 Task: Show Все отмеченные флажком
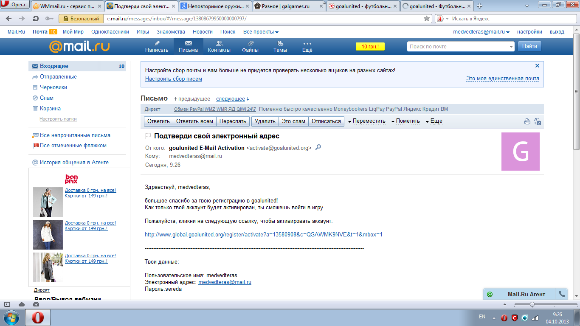(73, 146)
